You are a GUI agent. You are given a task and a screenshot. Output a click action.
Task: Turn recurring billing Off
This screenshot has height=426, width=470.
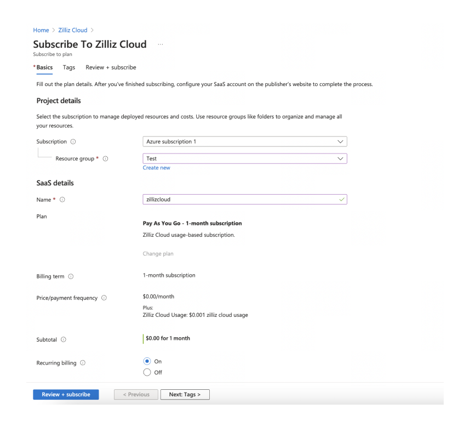pyautogui.click(x=146, y=372)
